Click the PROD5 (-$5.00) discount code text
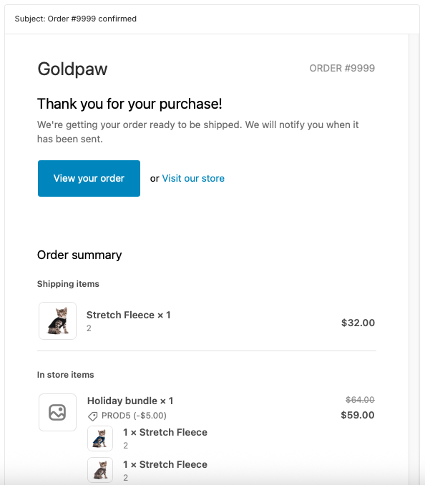This screenshot has width=425, height=485. click(134, 416)
